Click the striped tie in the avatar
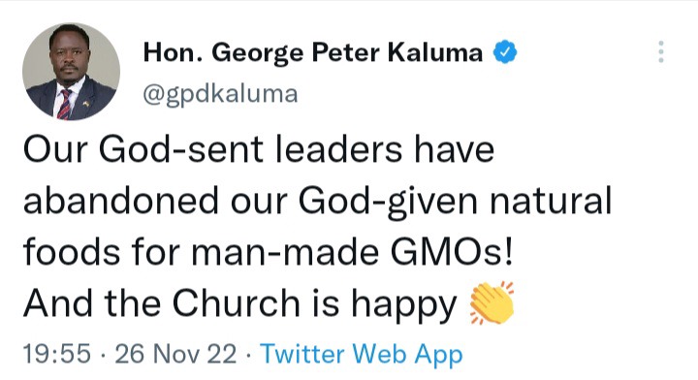Viewport: 698px width, 380px height. click(x=65, y=105)
